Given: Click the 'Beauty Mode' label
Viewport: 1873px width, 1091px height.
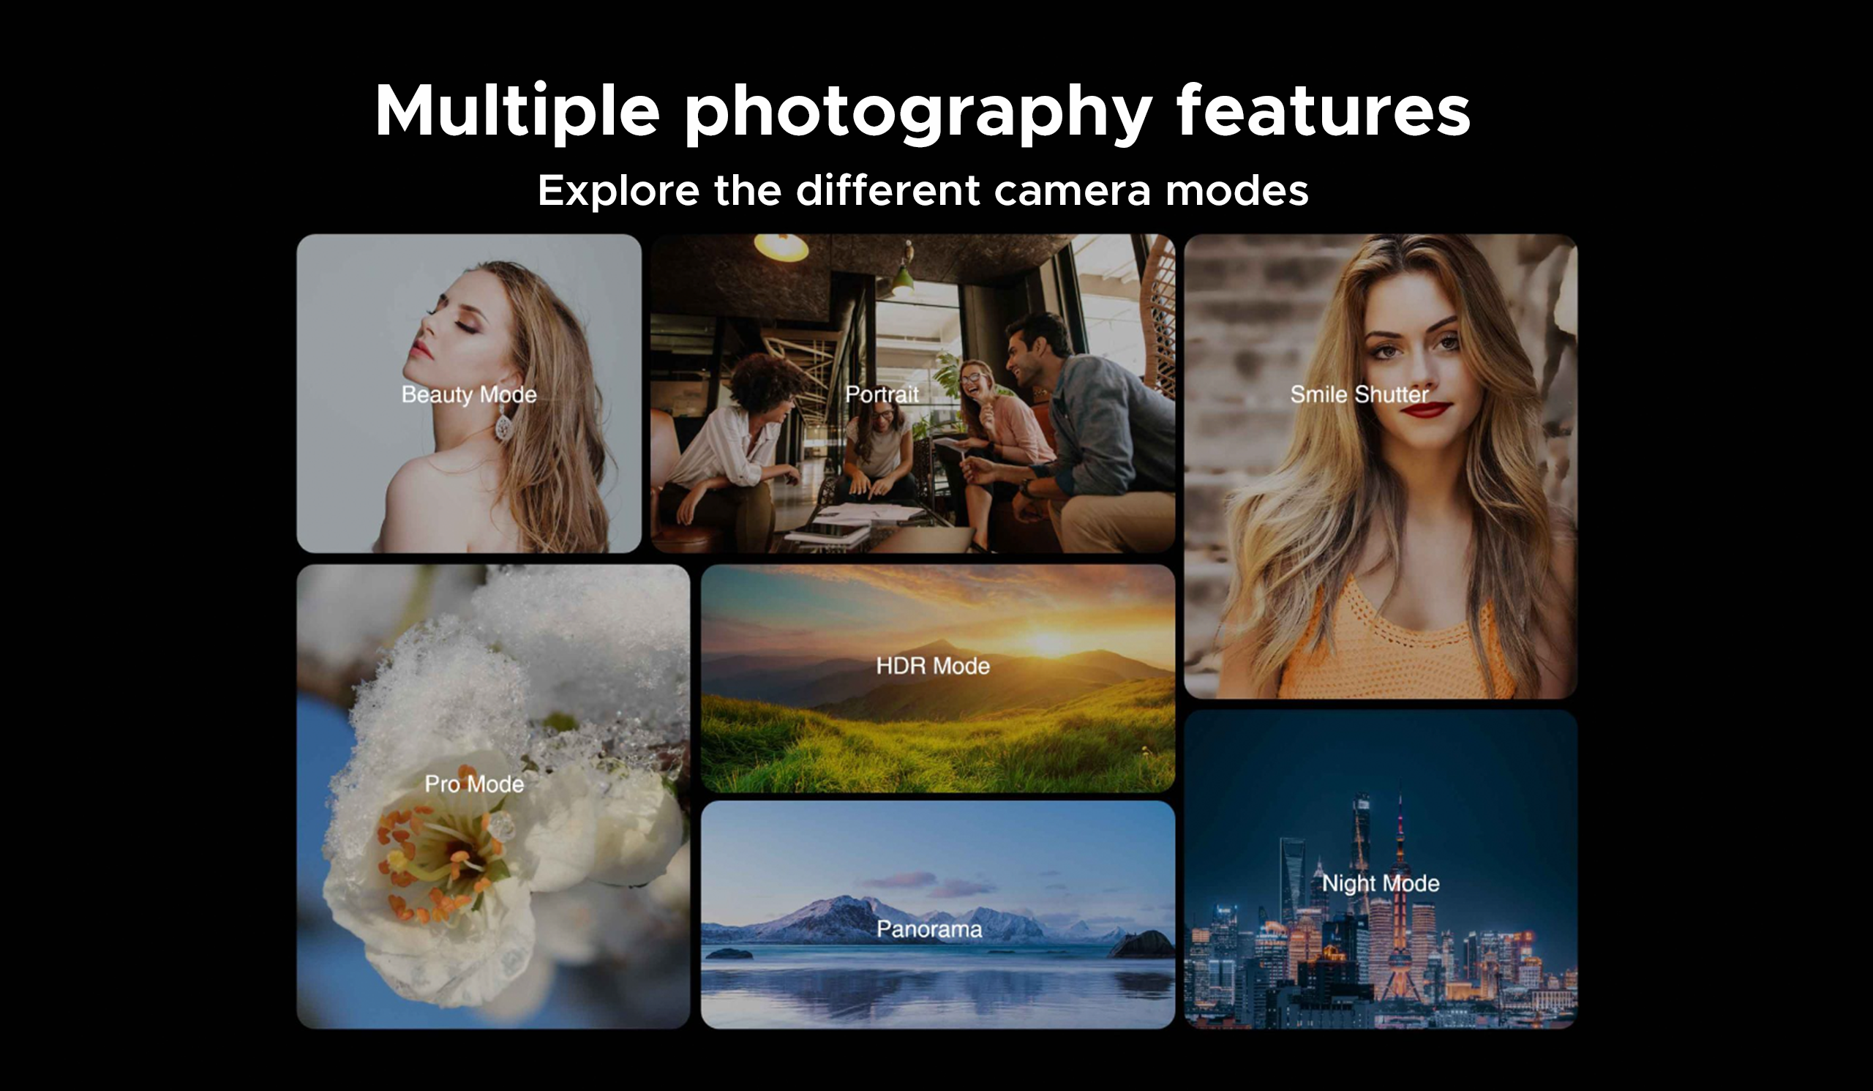Looking at the screenshot, I should point(469,394).
